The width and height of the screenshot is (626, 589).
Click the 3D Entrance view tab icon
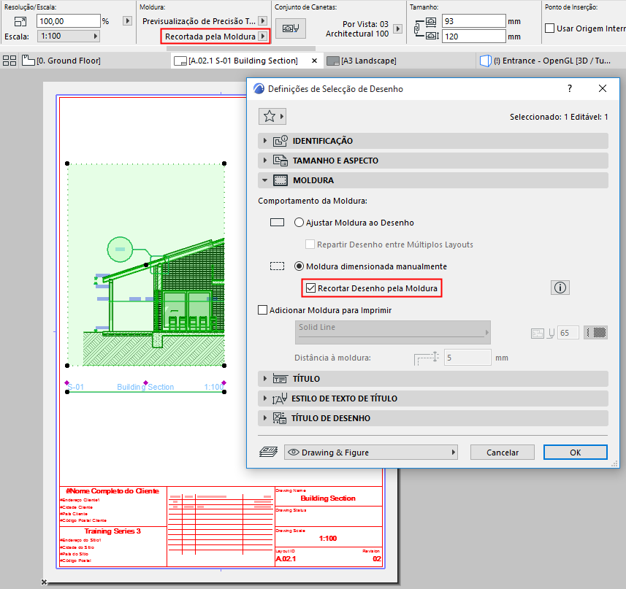485,61
